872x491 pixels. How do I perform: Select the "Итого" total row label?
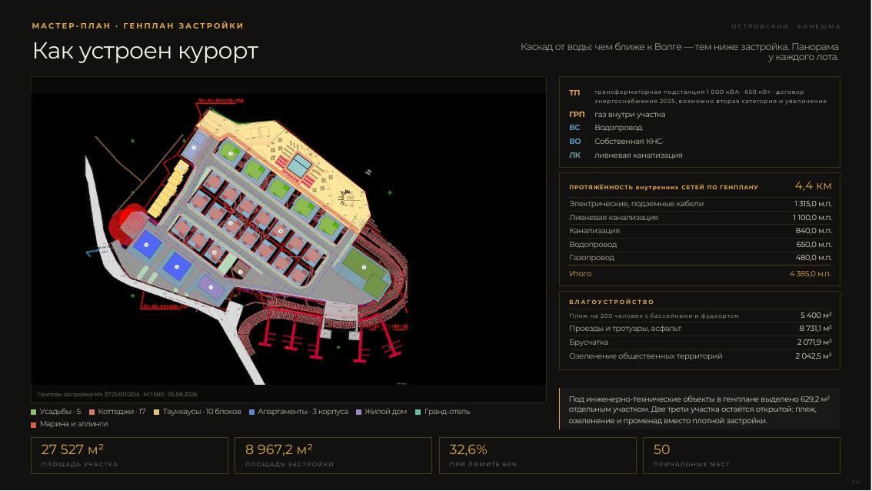coord(580,274)
